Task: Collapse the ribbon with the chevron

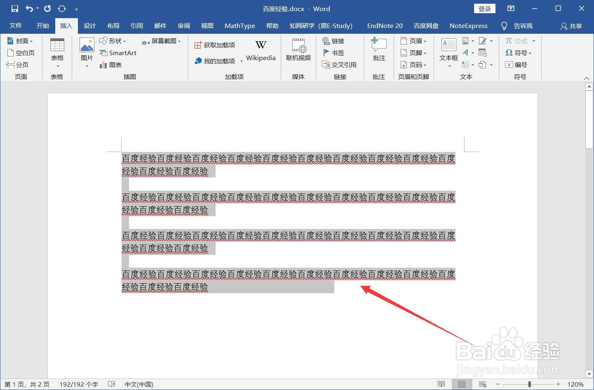Action: 587,77
